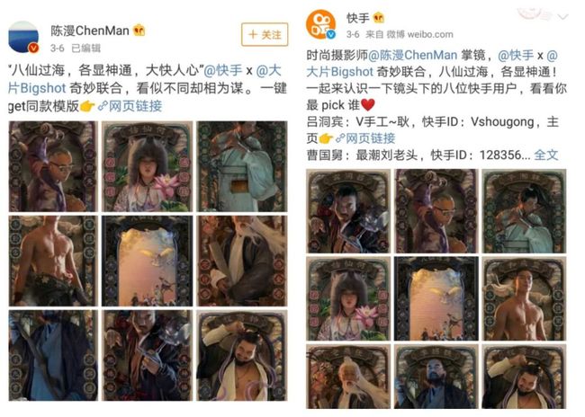Open the shirtless man image in the left grid
Image resolution: width=585 pixels, height=417 pixels.
pyautogui.click(x=53, y=261)
